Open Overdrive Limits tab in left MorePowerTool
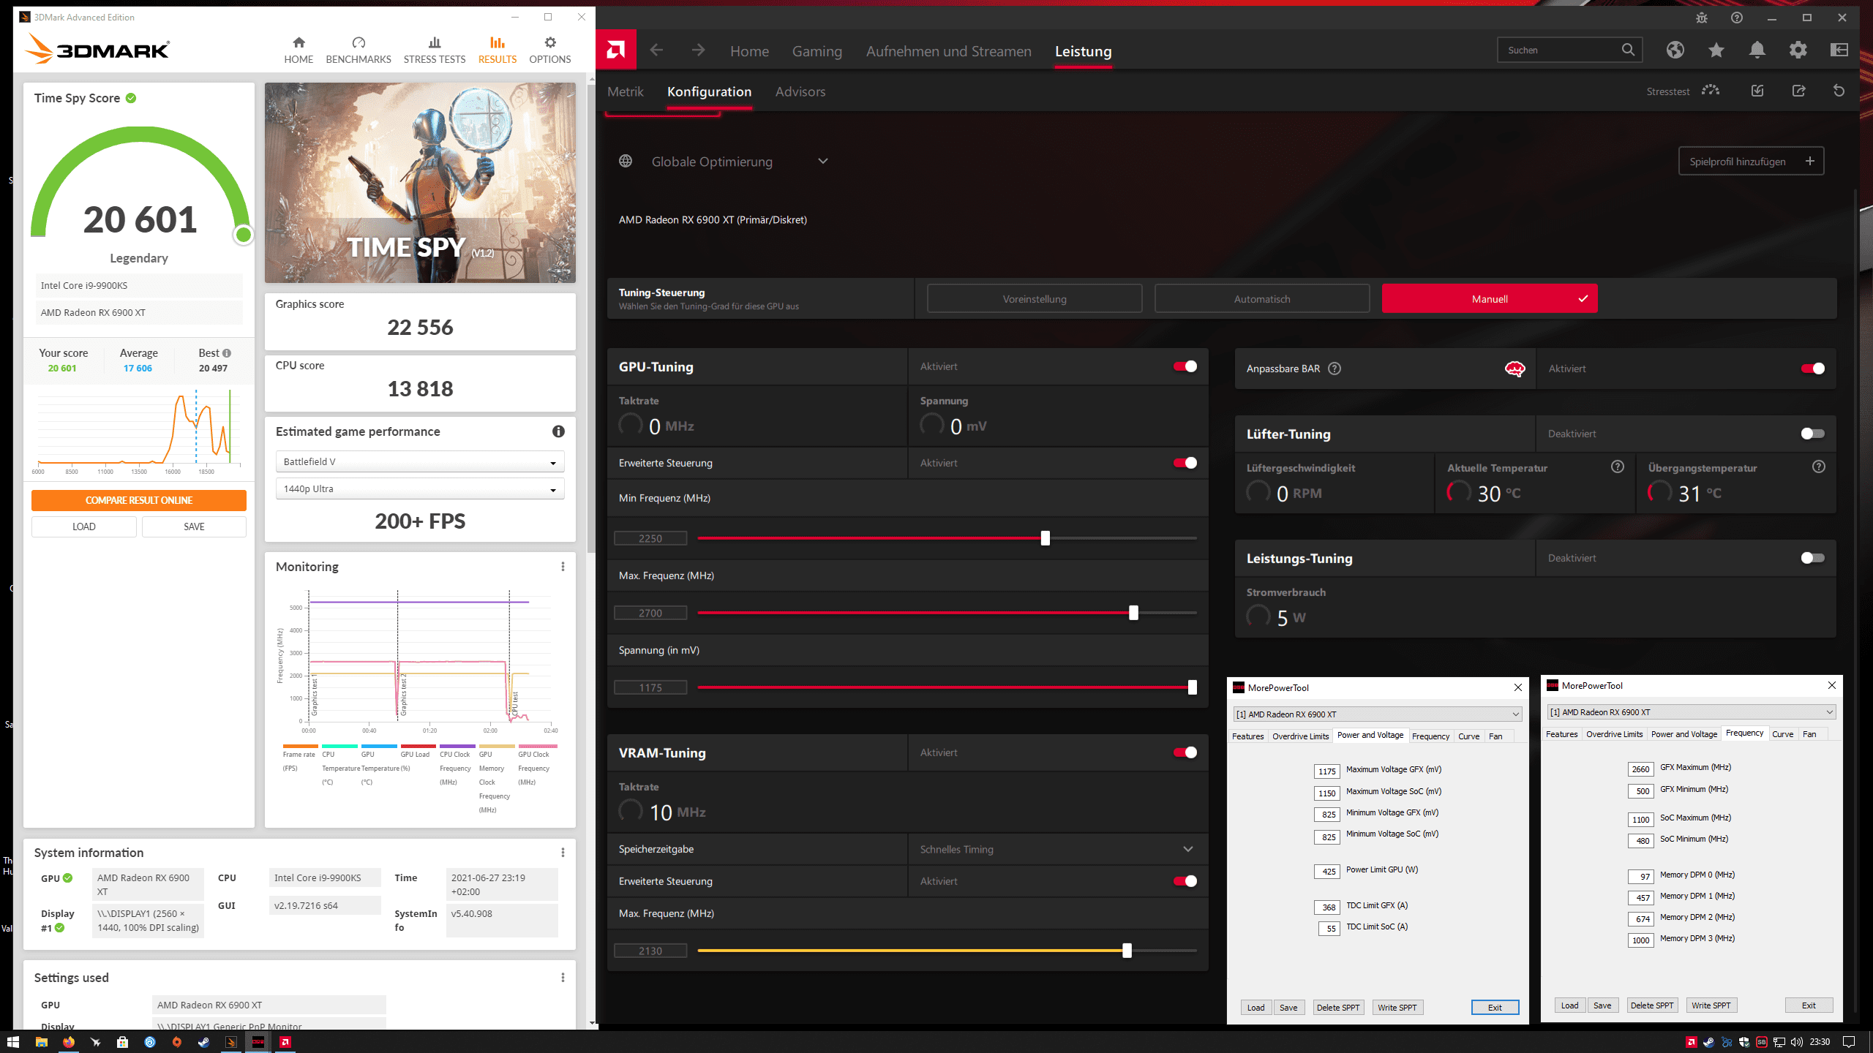Image resolution: width=1873 pixels, height=1053 pixels. point(1300,736)
